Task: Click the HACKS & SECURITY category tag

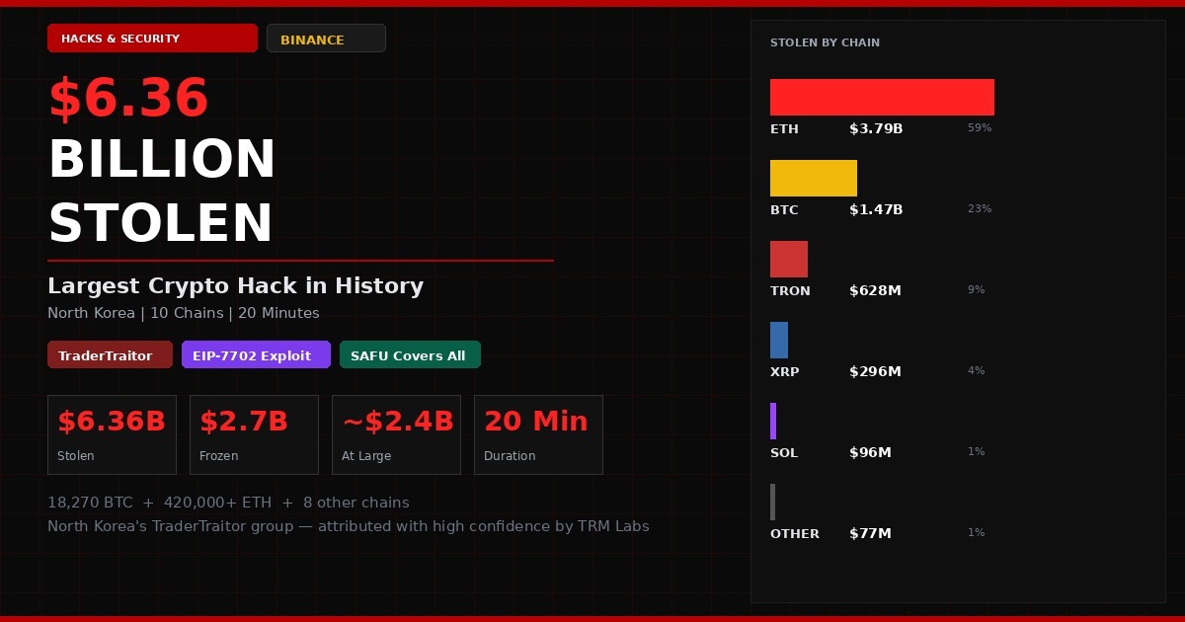Action: click(x=152, y=39)
